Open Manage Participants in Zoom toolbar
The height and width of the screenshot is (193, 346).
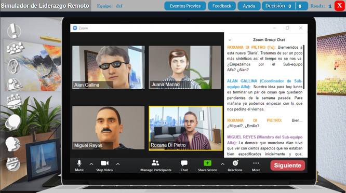pos(156,166)
